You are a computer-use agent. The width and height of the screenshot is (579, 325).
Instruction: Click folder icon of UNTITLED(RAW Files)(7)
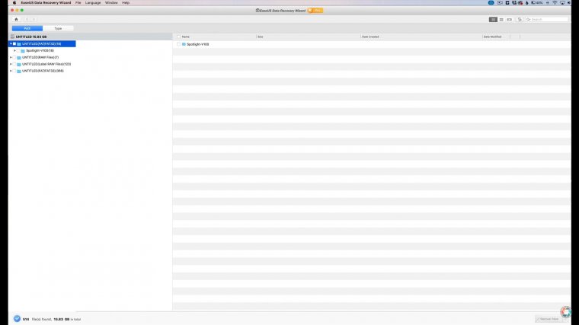pos(19,58)
